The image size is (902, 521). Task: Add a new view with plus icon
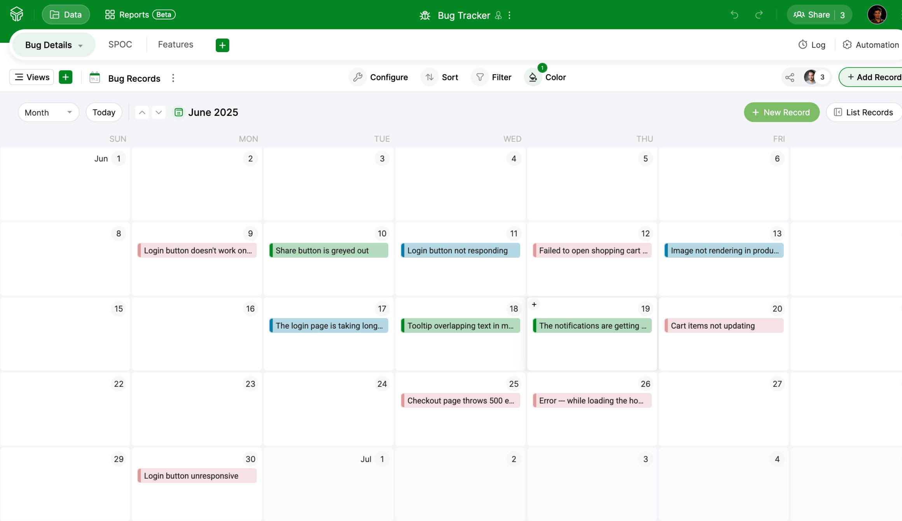click(x=65, y=77)
